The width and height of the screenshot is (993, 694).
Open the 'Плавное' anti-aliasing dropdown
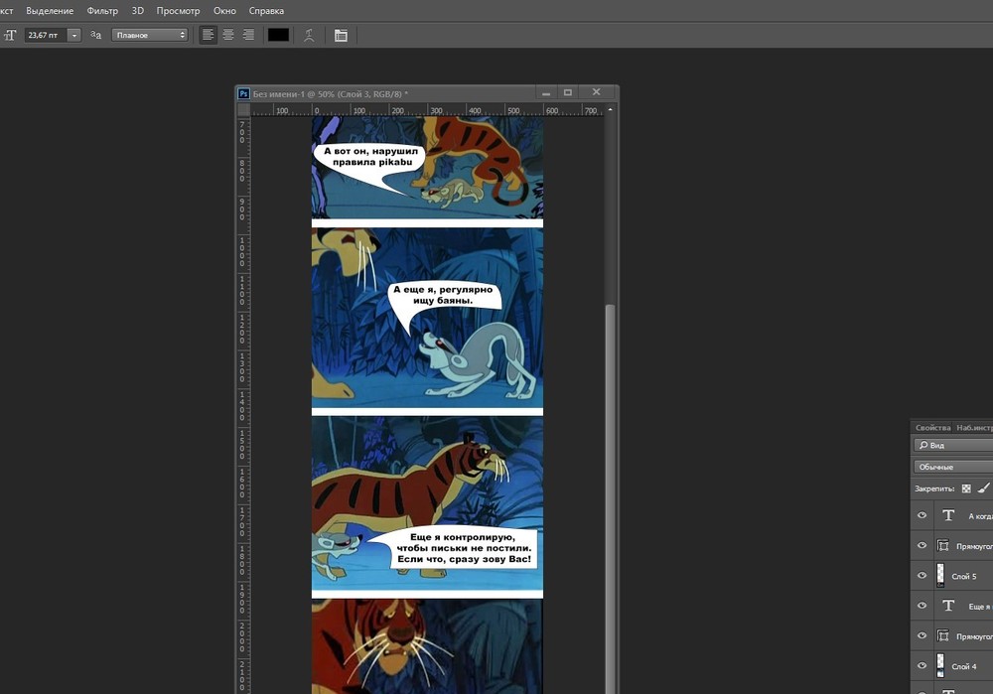click(x=150, y=36)
